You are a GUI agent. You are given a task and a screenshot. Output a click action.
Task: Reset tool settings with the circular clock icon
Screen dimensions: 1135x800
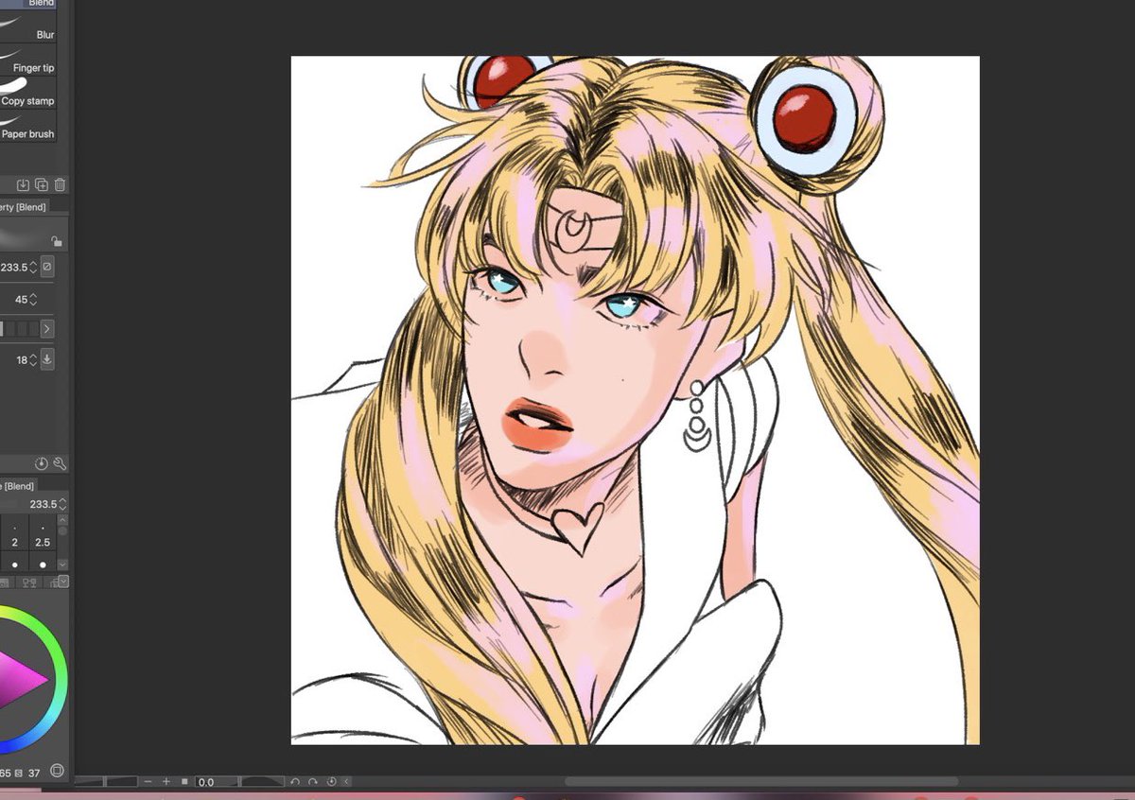pos(42,463)
